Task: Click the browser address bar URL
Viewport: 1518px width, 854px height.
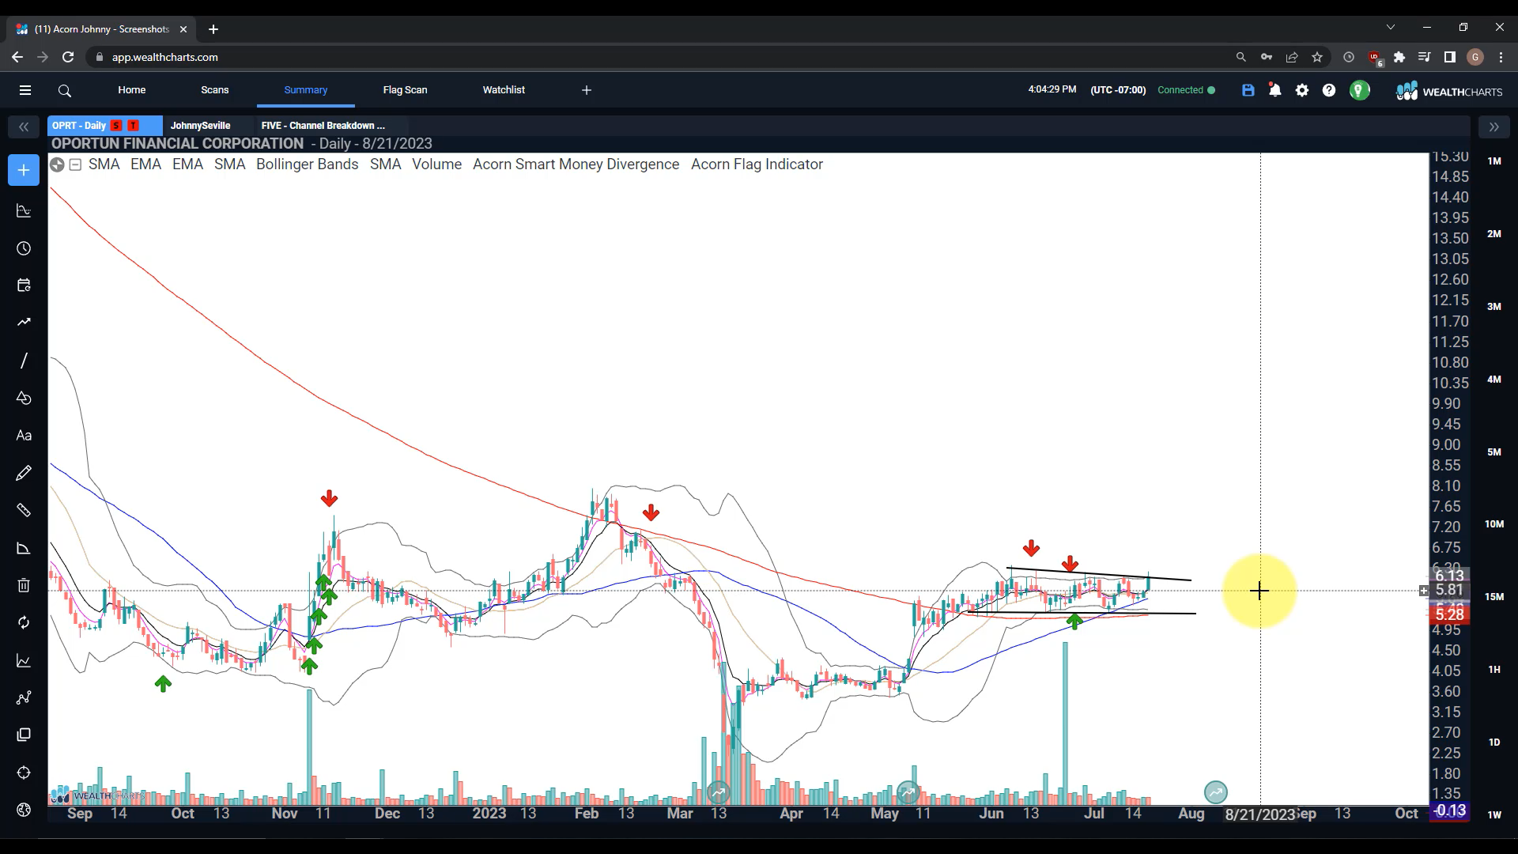Action: pos(164,57)
